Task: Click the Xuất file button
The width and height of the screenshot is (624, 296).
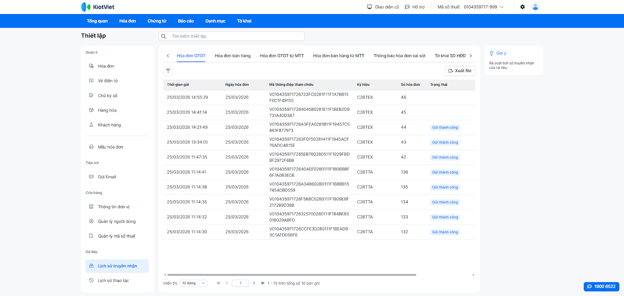Action: [460, 71]
